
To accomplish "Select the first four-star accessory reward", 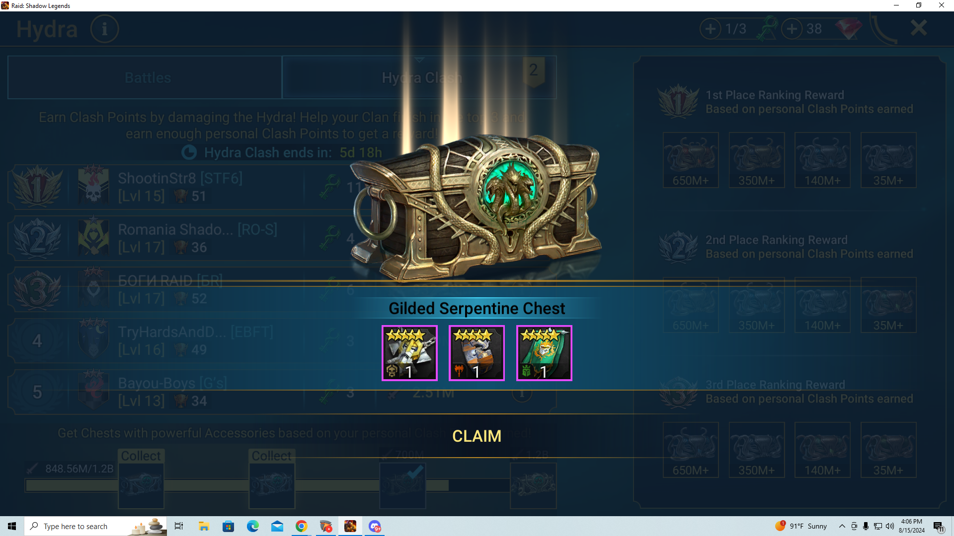I will click(x=409, y=353).
